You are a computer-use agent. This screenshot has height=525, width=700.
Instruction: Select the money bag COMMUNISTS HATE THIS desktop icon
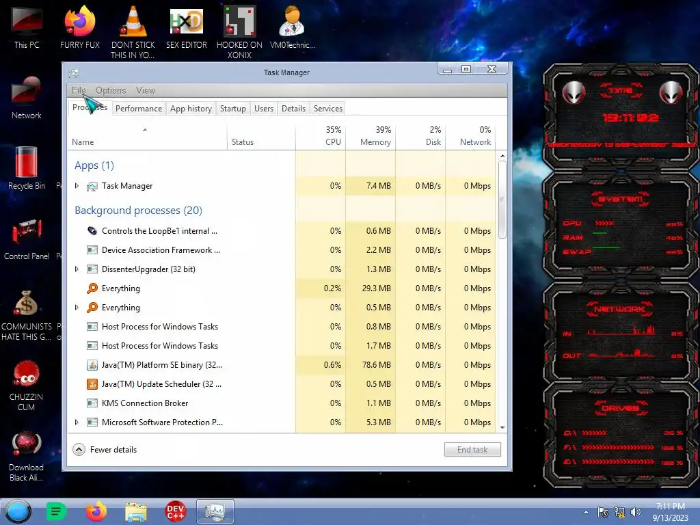(27, 314)
